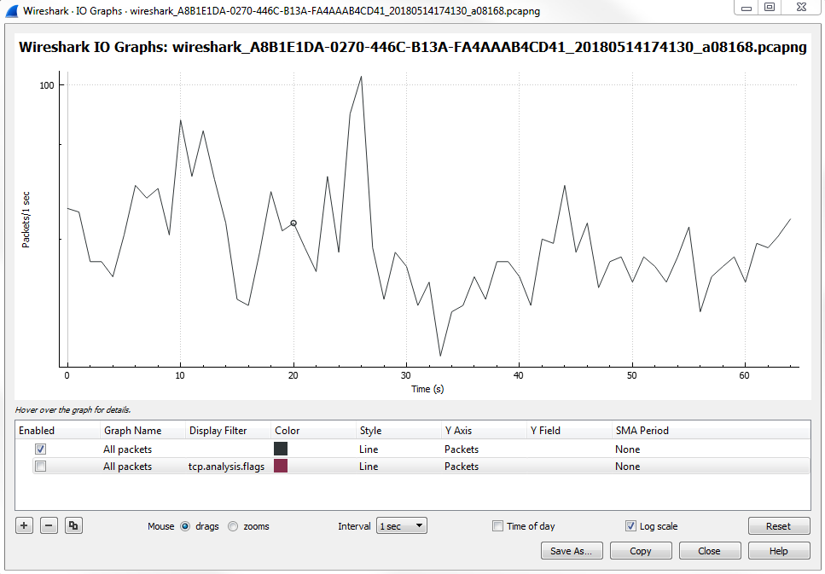The height and width of the screenshot is (574, 825).
Task: Open the Interval 1 sec dropdown
Action: [402, 526]
